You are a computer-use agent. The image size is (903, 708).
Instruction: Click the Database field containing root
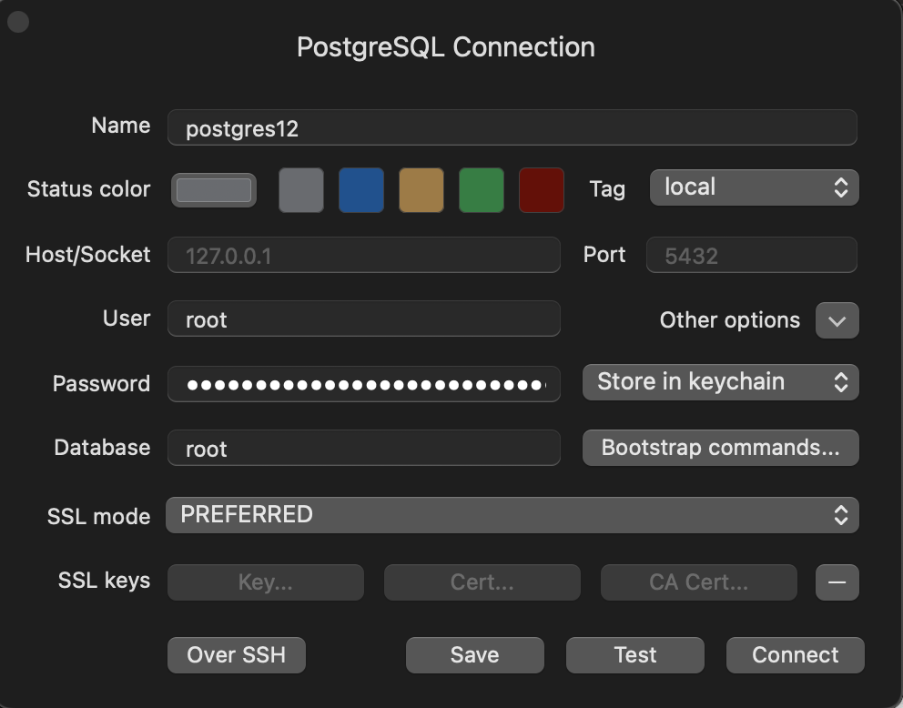point(364,448)
